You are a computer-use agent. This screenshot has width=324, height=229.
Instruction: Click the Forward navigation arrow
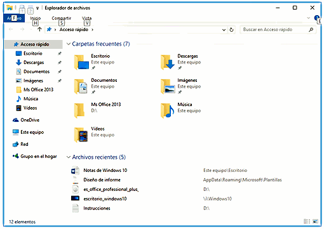(x=22, y=29)
